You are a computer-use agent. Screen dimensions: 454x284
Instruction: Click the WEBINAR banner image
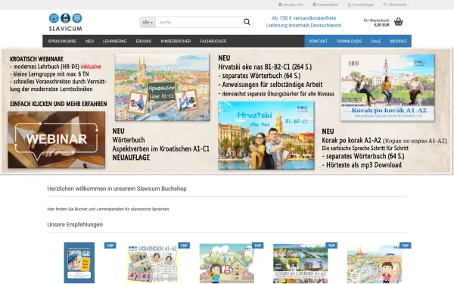pyautogui.click(x=57, y=139)
